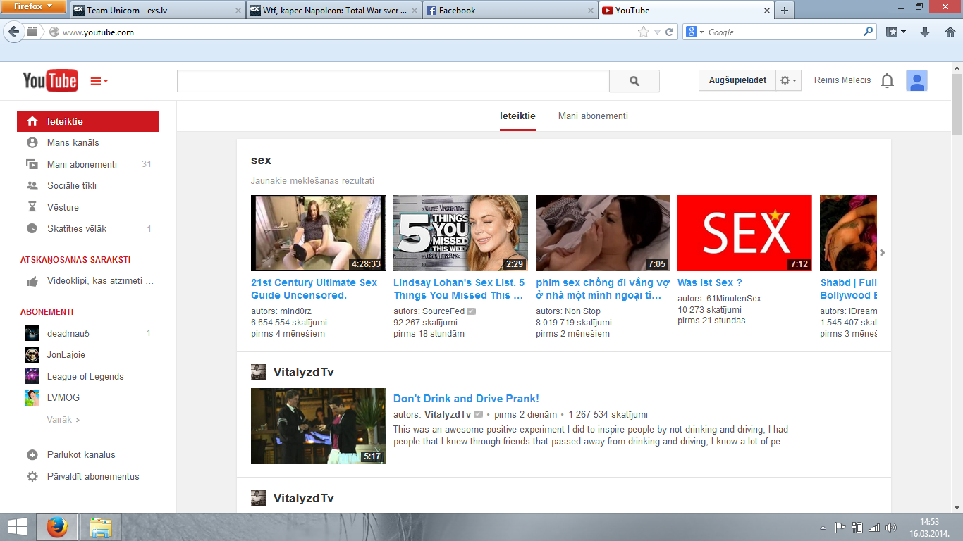963x541 pixels.
Task: Click the clock icon beside Skatīties vēlāk
Action: click(32, 228)
